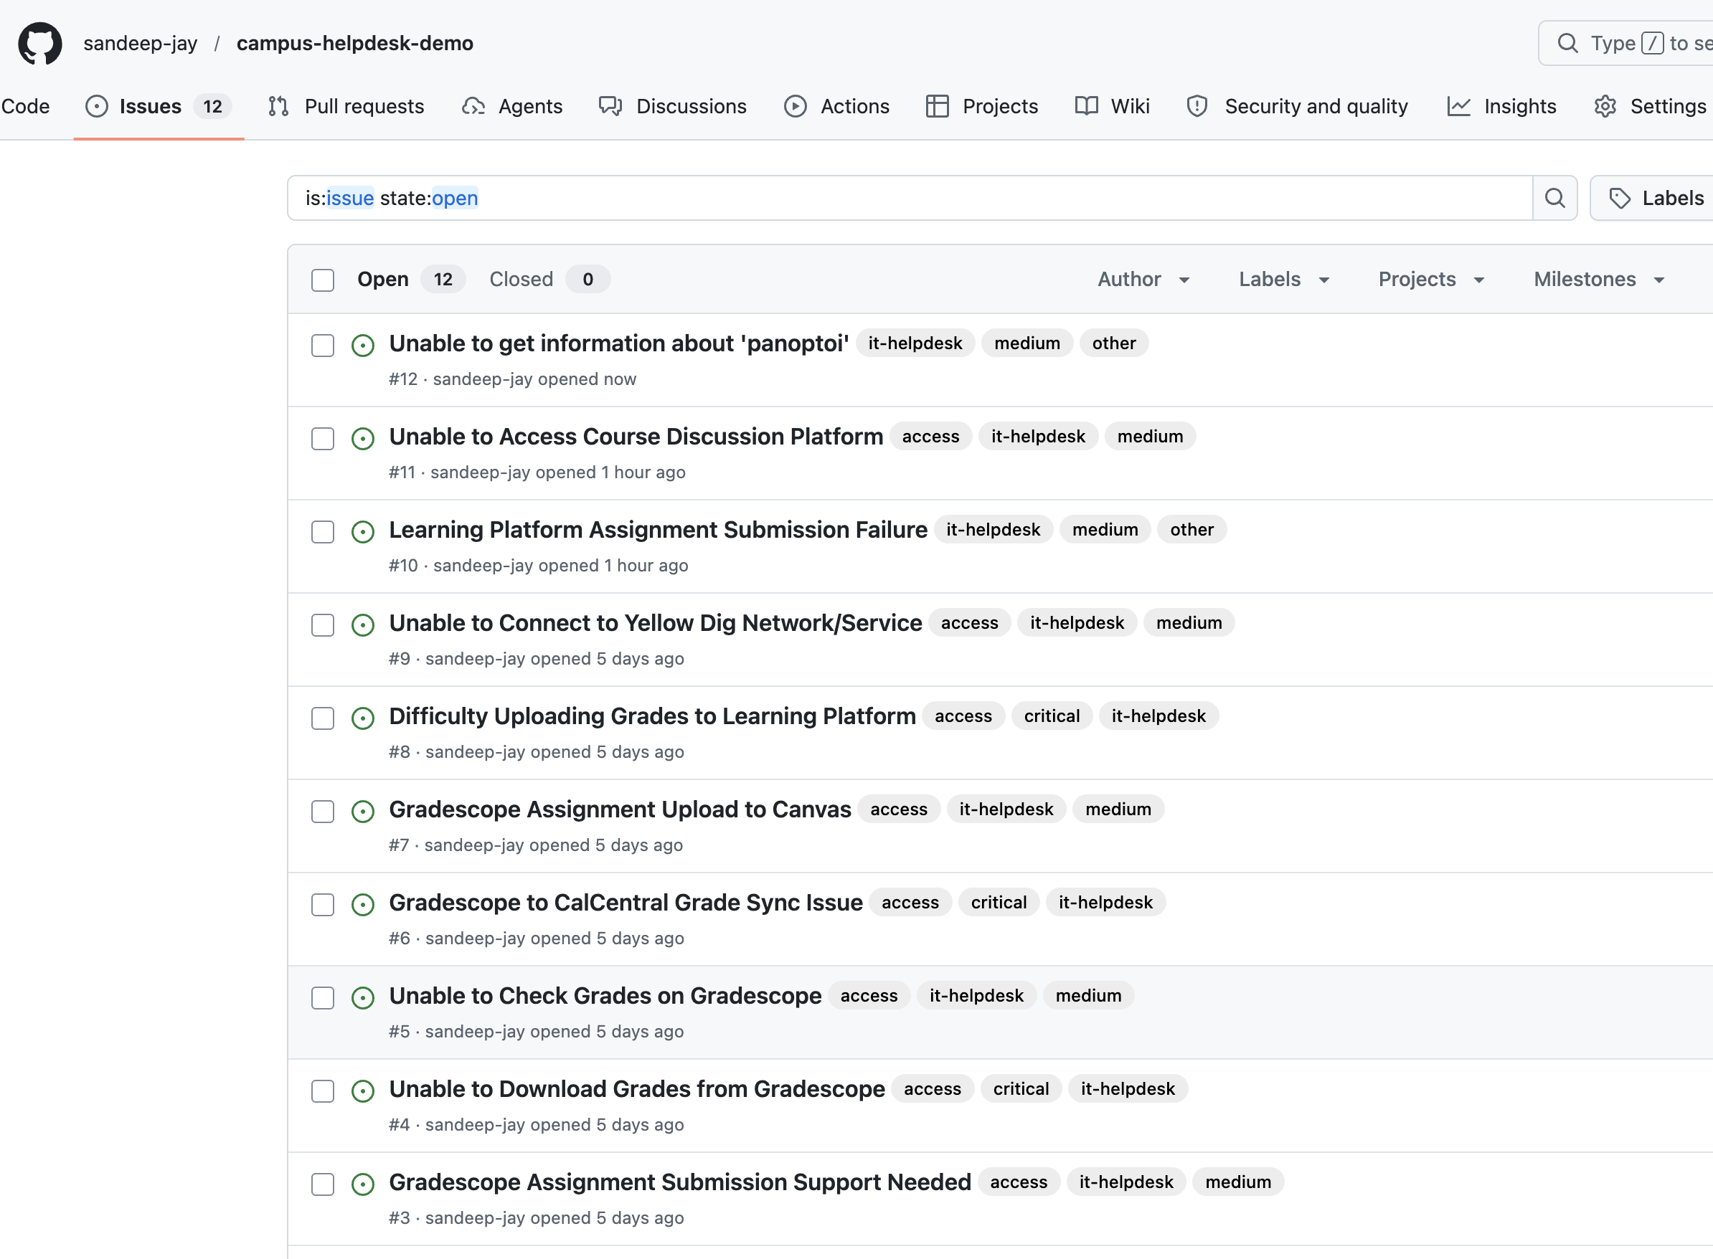Open the GitHub home logo

(x=39, y=44)
